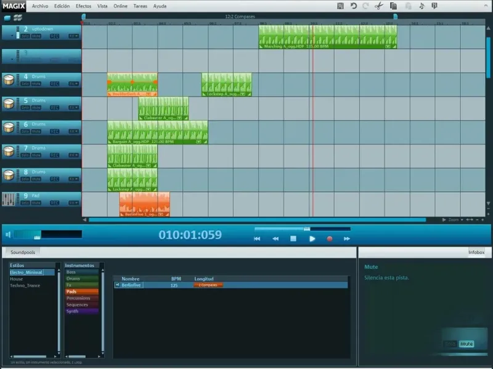Click the drum icon on track 8
The image size is (493, 369).
9,175
